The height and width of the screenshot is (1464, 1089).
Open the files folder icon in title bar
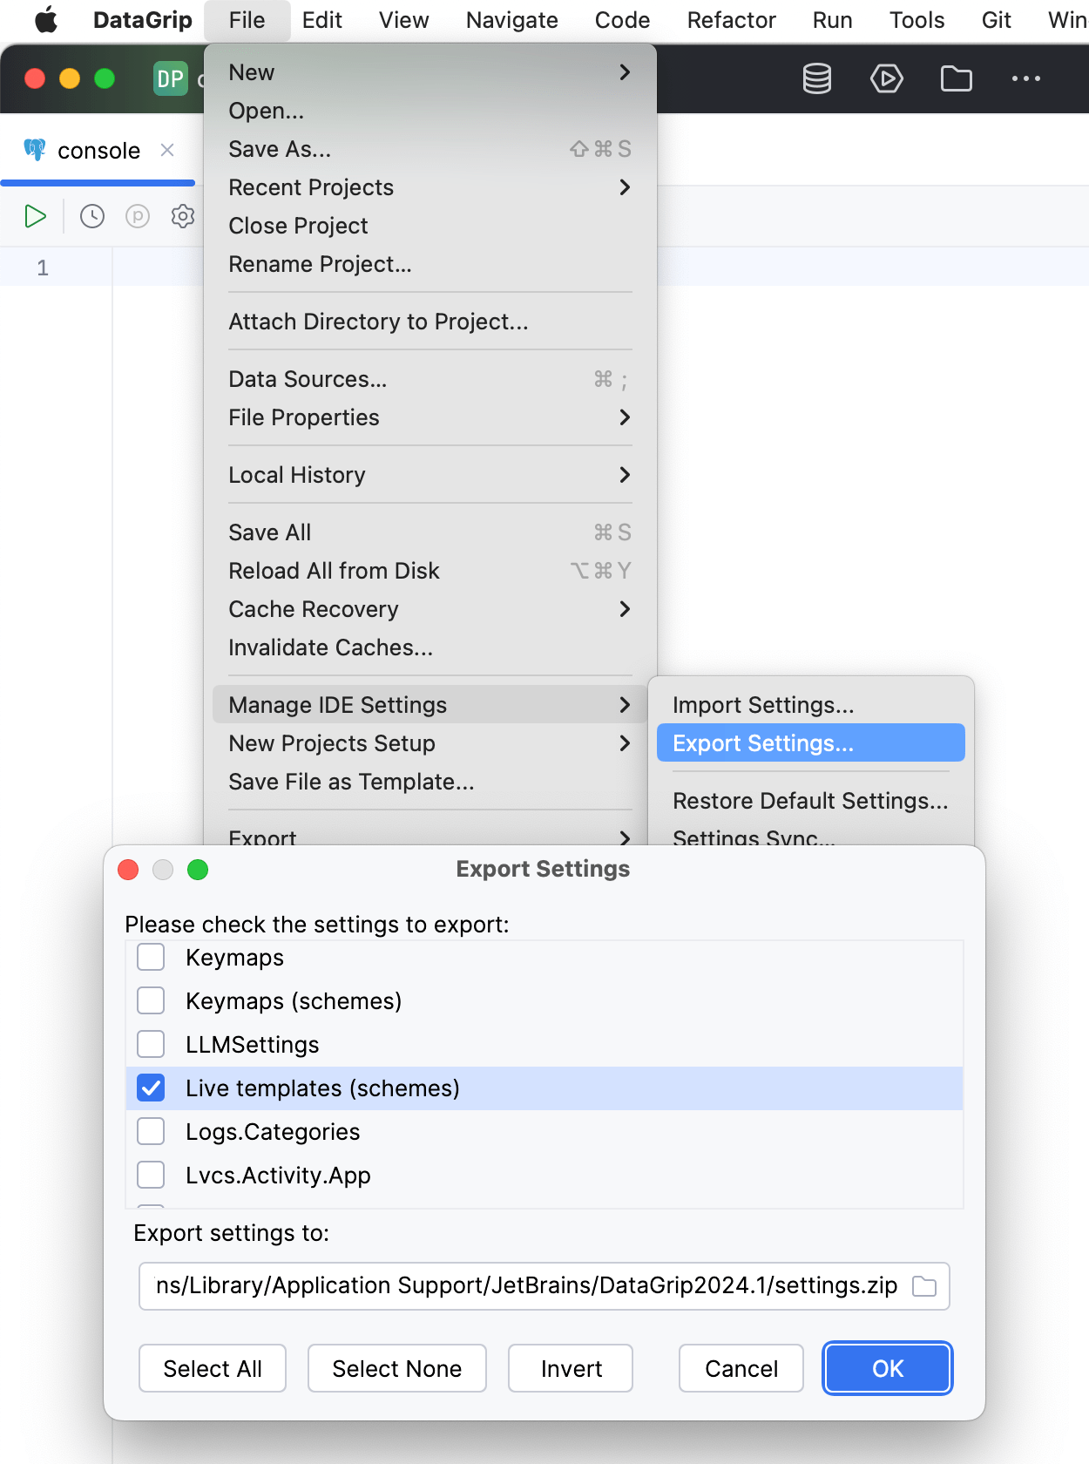click(x=956, y=79)
